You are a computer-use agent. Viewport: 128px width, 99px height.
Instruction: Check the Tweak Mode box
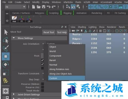[x=42, y=90]
